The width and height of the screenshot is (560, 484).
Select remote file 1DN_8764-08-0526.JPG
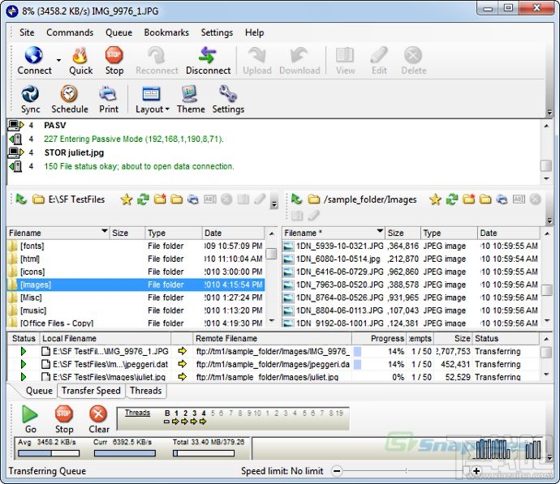tap(411, 298)
